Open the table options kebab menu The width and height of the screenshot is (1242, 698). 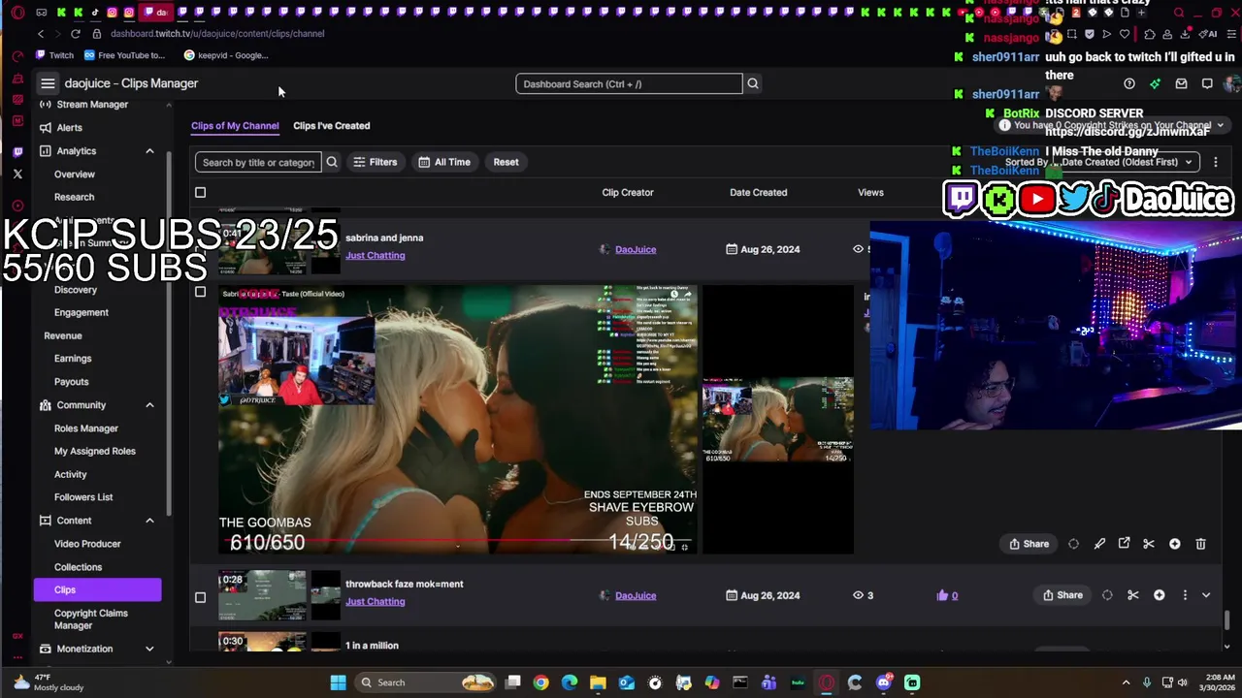1215,162
